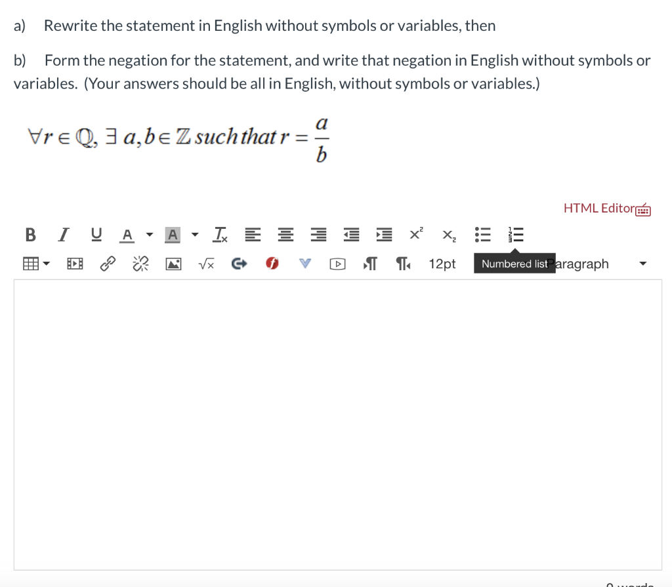Screen dimensions: 672x587
Task: Open the math equation editor
Action: click(206, 263)
